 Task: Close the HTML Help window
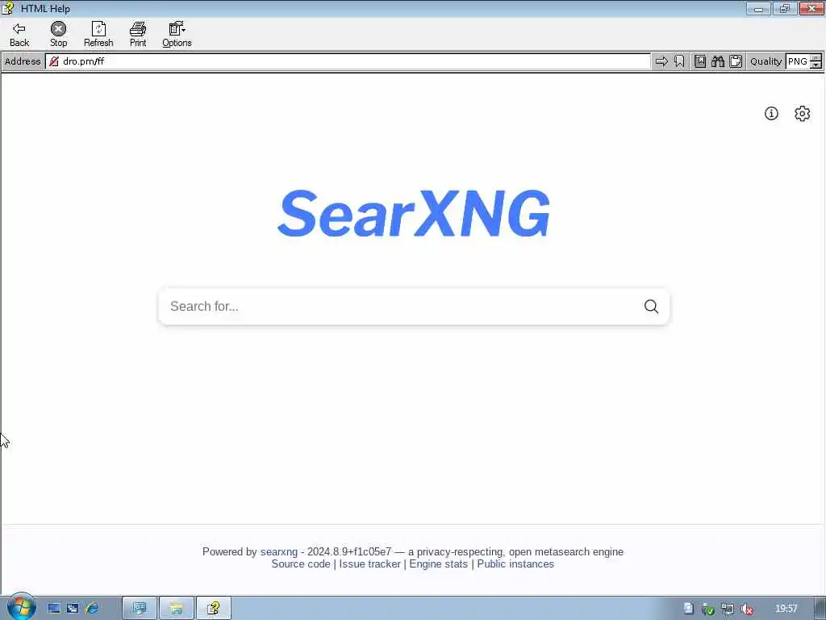(811, 8)
